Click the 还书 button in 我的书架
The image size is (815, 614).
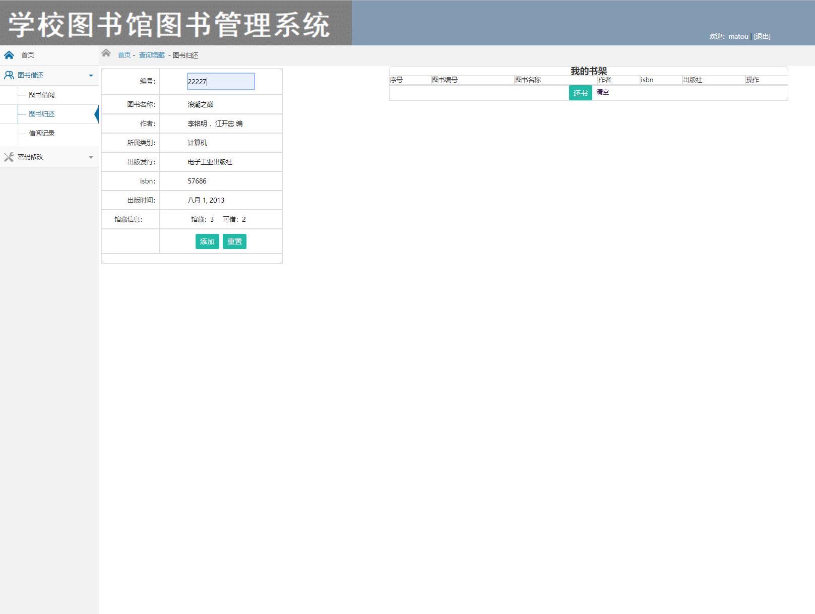[x=580, y=93]
